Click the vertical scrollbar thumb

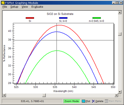(120, 34)
